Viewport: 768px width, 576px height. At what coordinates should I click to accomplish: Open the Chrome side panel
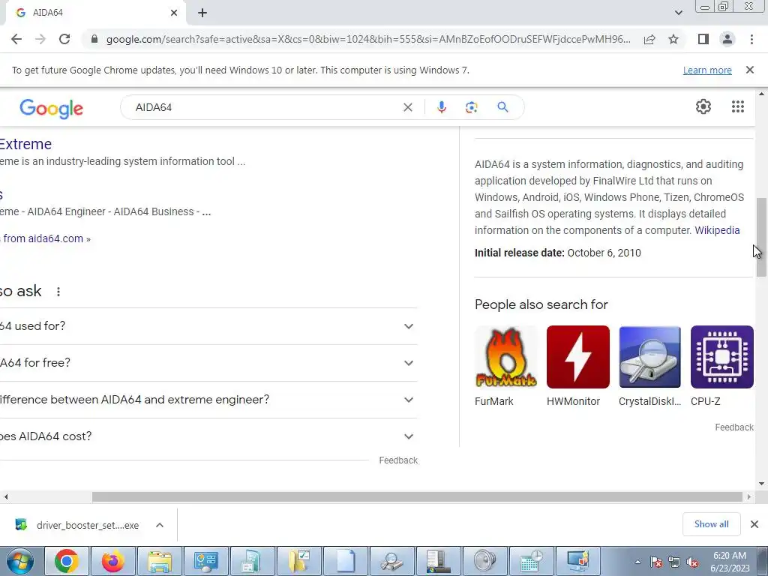(703, 39)
